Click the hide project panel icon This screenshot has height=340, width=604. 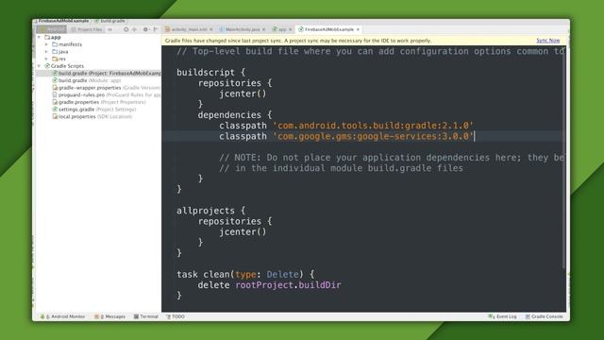[156, 29]
